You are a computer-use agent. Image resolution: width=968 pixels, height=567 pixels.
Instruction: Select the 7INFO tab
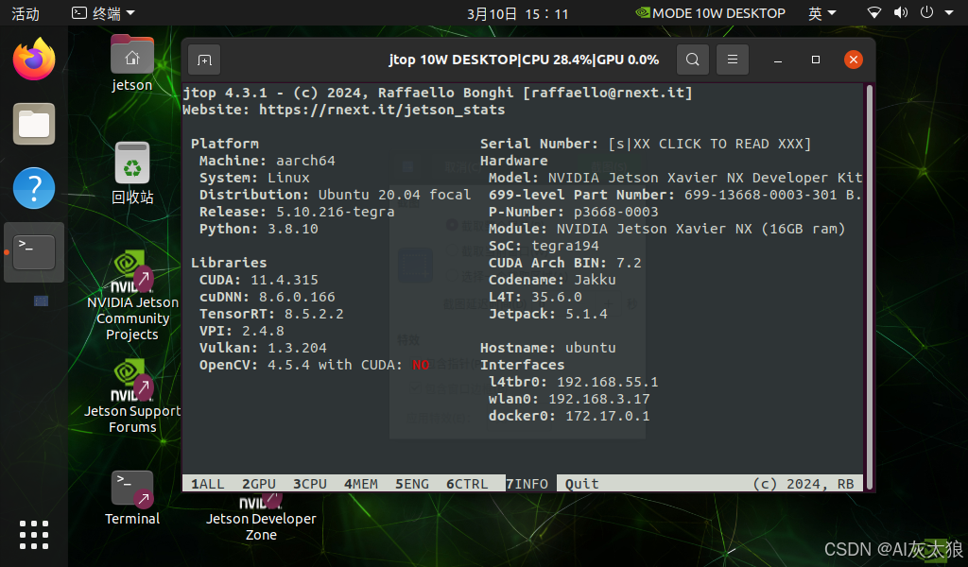click(x=527, y=484)
